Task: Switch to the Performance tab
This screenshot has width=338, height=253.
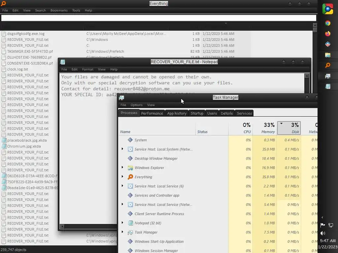Action: [152, 113]
